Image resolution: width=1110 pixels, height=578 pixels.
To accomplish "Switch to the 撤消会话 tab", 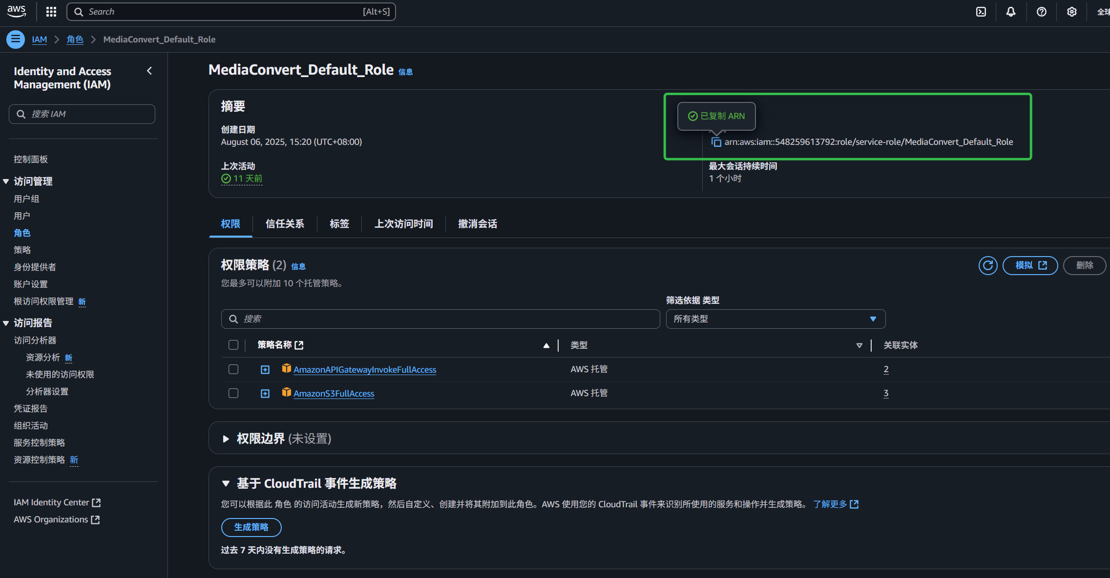I will (x=478, y=224).
